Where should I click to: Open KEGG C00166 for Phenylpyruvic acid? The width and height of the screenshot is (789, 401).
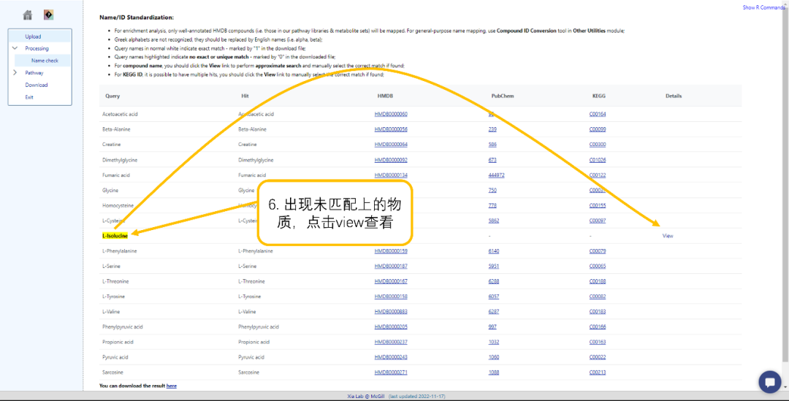tap(598, 326)
